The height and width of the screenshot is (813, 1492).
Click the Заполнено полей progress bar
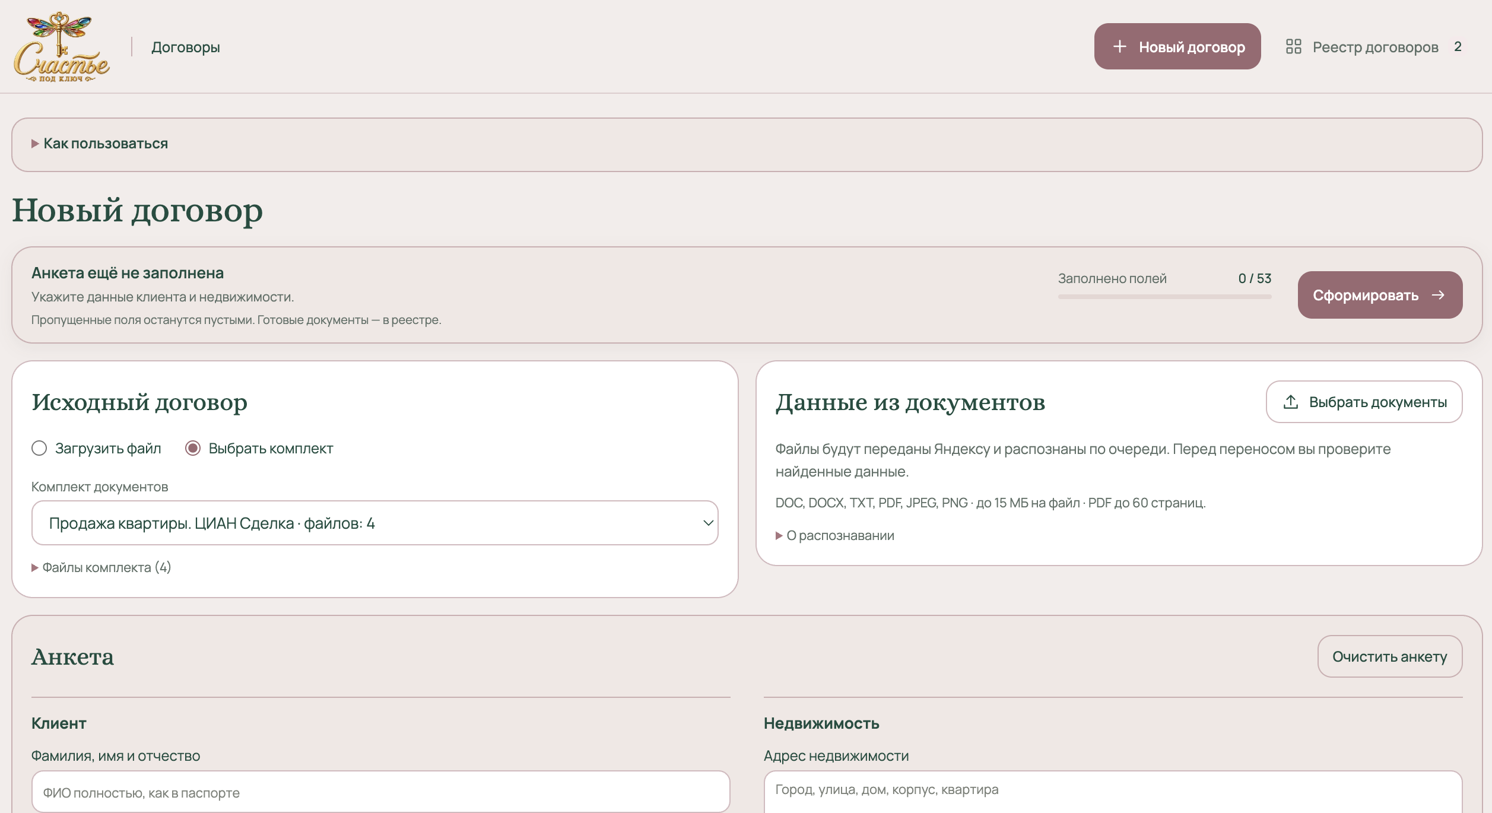1164,297
